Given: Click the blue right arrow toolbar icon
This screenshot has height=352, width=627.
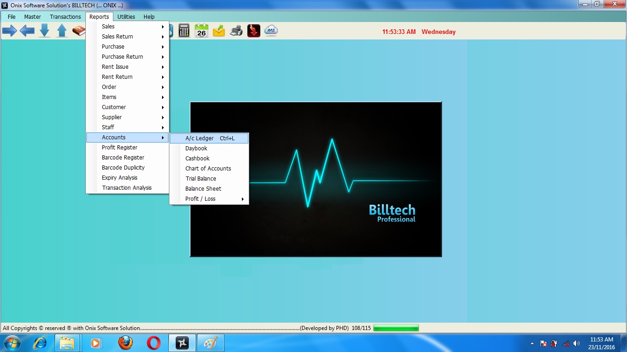Looking at the screenshot, I should 10,31.
